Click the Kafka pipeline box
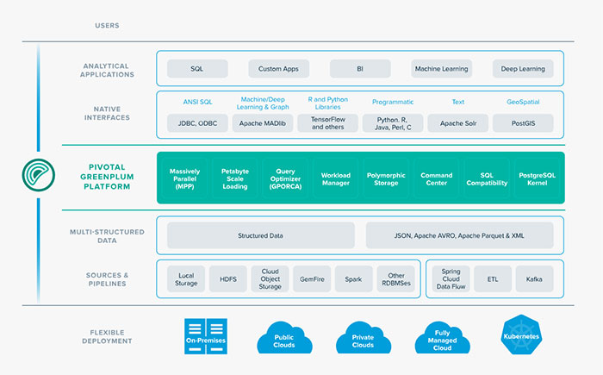 [534, 278]
